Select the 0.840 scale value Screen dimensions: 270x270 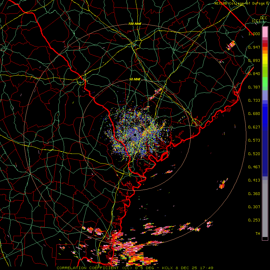pyautogui.click(x=254, y=74)
